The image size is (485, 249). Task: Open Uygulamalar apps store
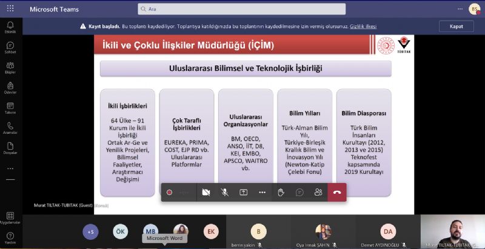point(10,217)
